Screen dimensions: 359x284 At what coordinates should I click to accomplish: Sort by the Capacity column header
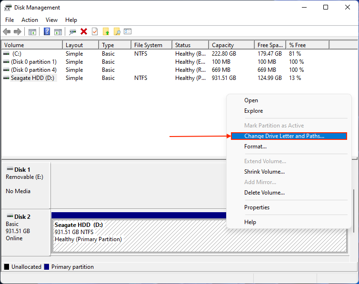point(232,45)
